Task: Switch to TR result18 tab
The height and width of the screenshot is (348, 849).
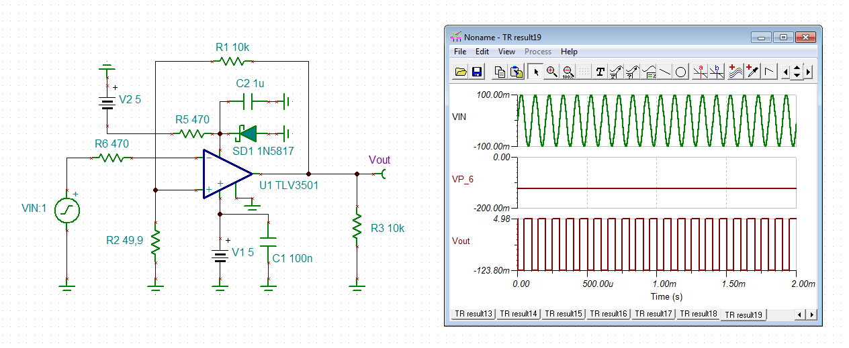Action: 699,314
